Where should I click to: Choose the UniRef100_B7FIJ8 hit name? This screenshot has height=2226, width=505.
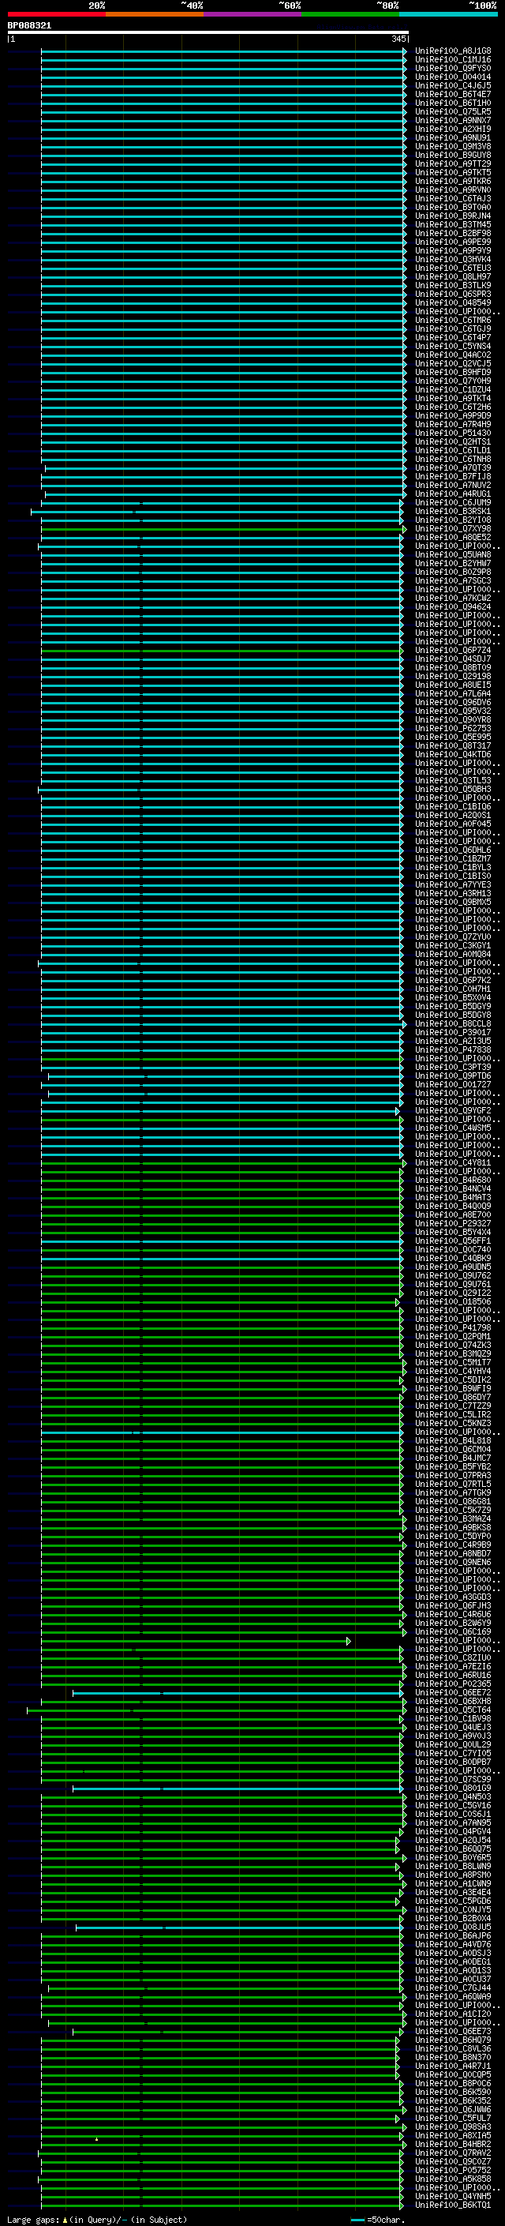[x=453, y=477]
